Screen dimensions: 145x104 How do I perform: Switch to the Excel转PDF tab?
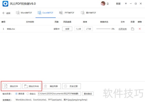point(46,13)
